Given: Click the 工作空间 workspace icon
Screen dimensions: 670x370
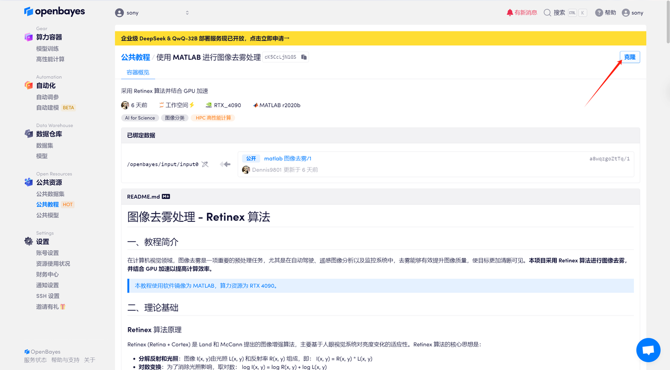Looking at the screenshot, I should click(162, 105).
